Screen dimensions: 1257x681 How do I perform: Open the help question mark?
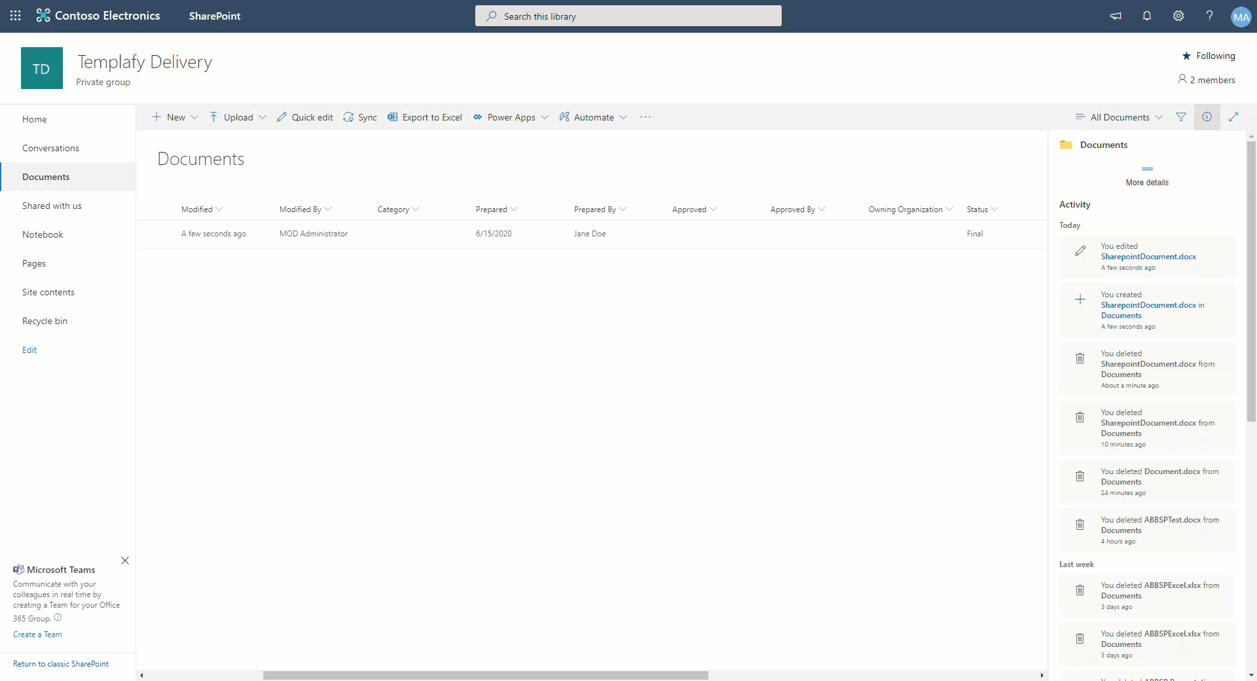[1210, 16]
